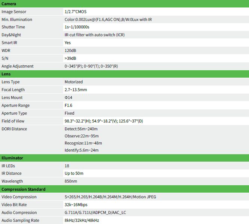Select the Focal Length label
The width and height of the screenshot is (249, 224).
13,90
